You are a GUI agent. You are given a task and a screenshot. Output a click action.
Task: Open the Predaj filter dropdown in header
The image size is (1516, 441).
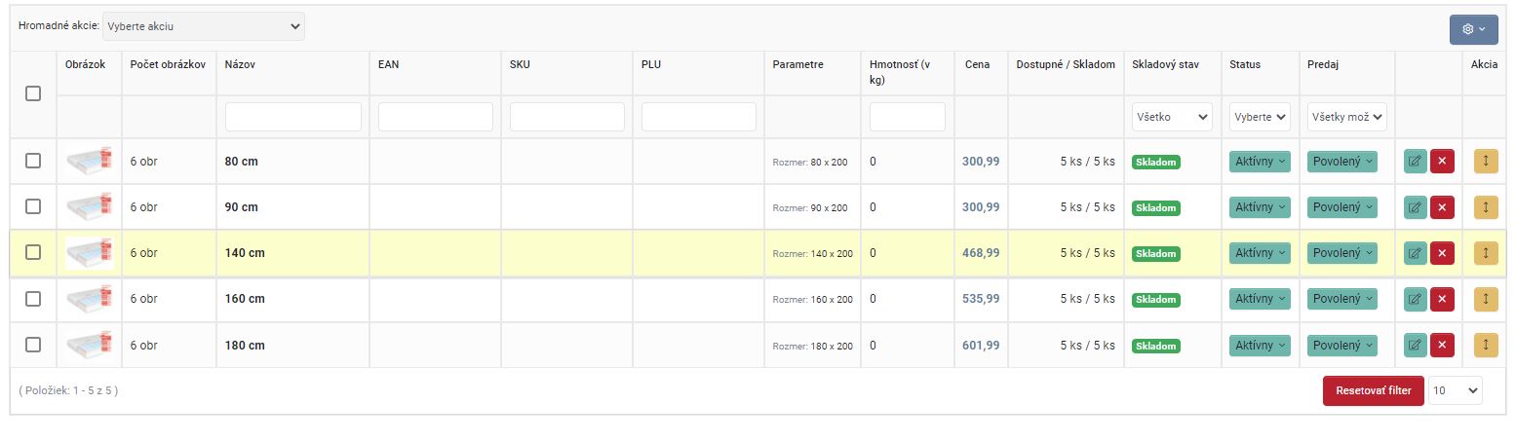[1348, 117]
